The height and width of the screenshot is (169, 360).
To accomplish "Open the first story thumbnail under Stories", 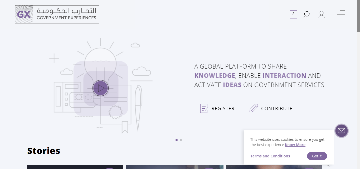I will click(x=75, y=167).
